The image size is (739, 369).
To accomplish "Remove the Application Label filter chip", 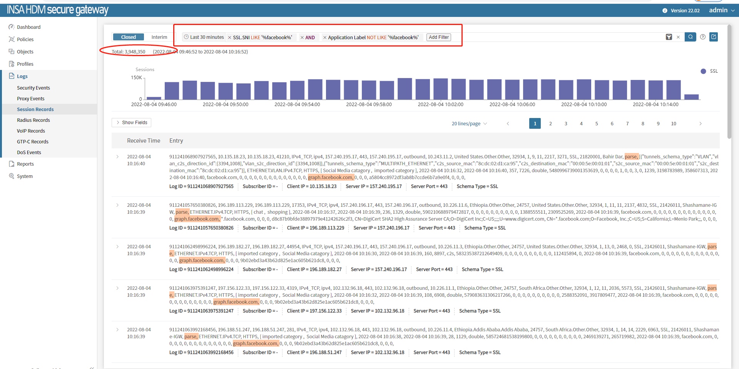I will 325,38.
